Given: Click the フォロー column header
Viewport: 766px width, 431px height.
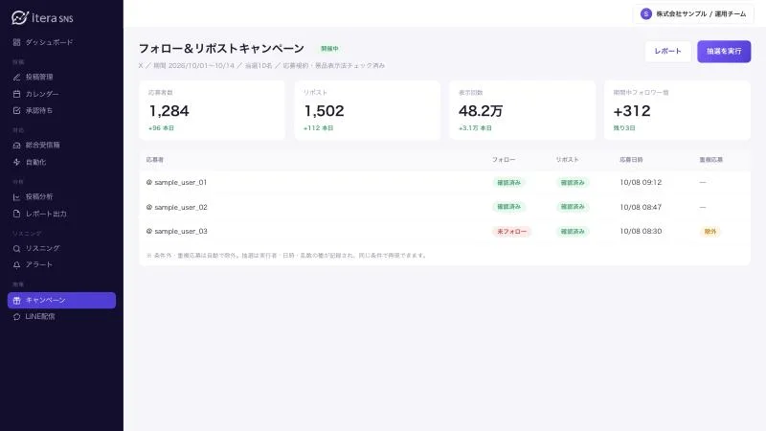Looking at the screenshot, I should (x=504, y=160).
